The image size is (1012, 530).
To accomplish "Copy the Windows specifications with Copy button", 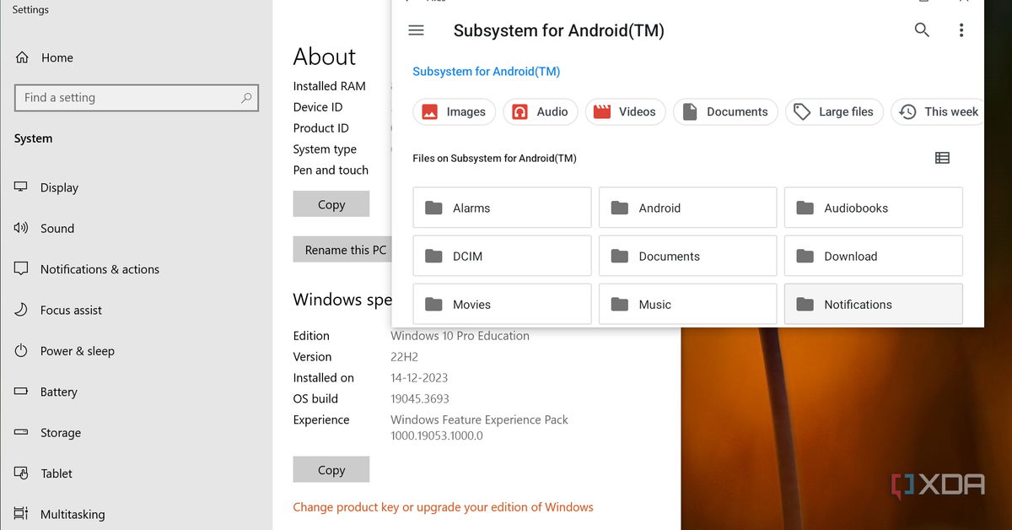I will 331,470.
